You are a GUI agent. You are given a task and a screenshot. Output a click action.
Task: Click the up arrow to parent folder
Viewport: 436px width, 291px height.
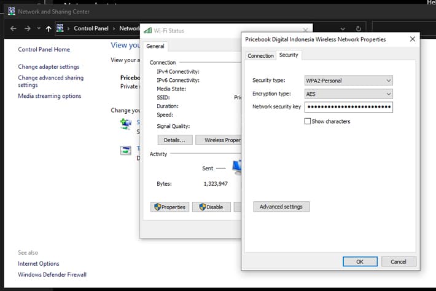(x=49, y=28)
